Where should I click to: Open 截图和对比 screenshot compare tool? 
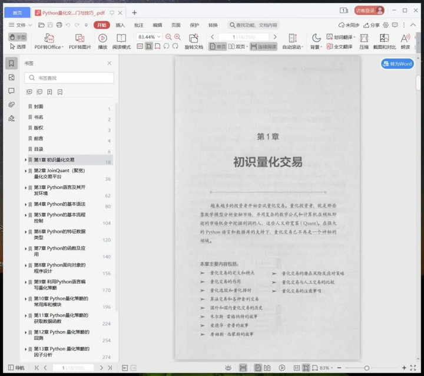pos(384,41)
